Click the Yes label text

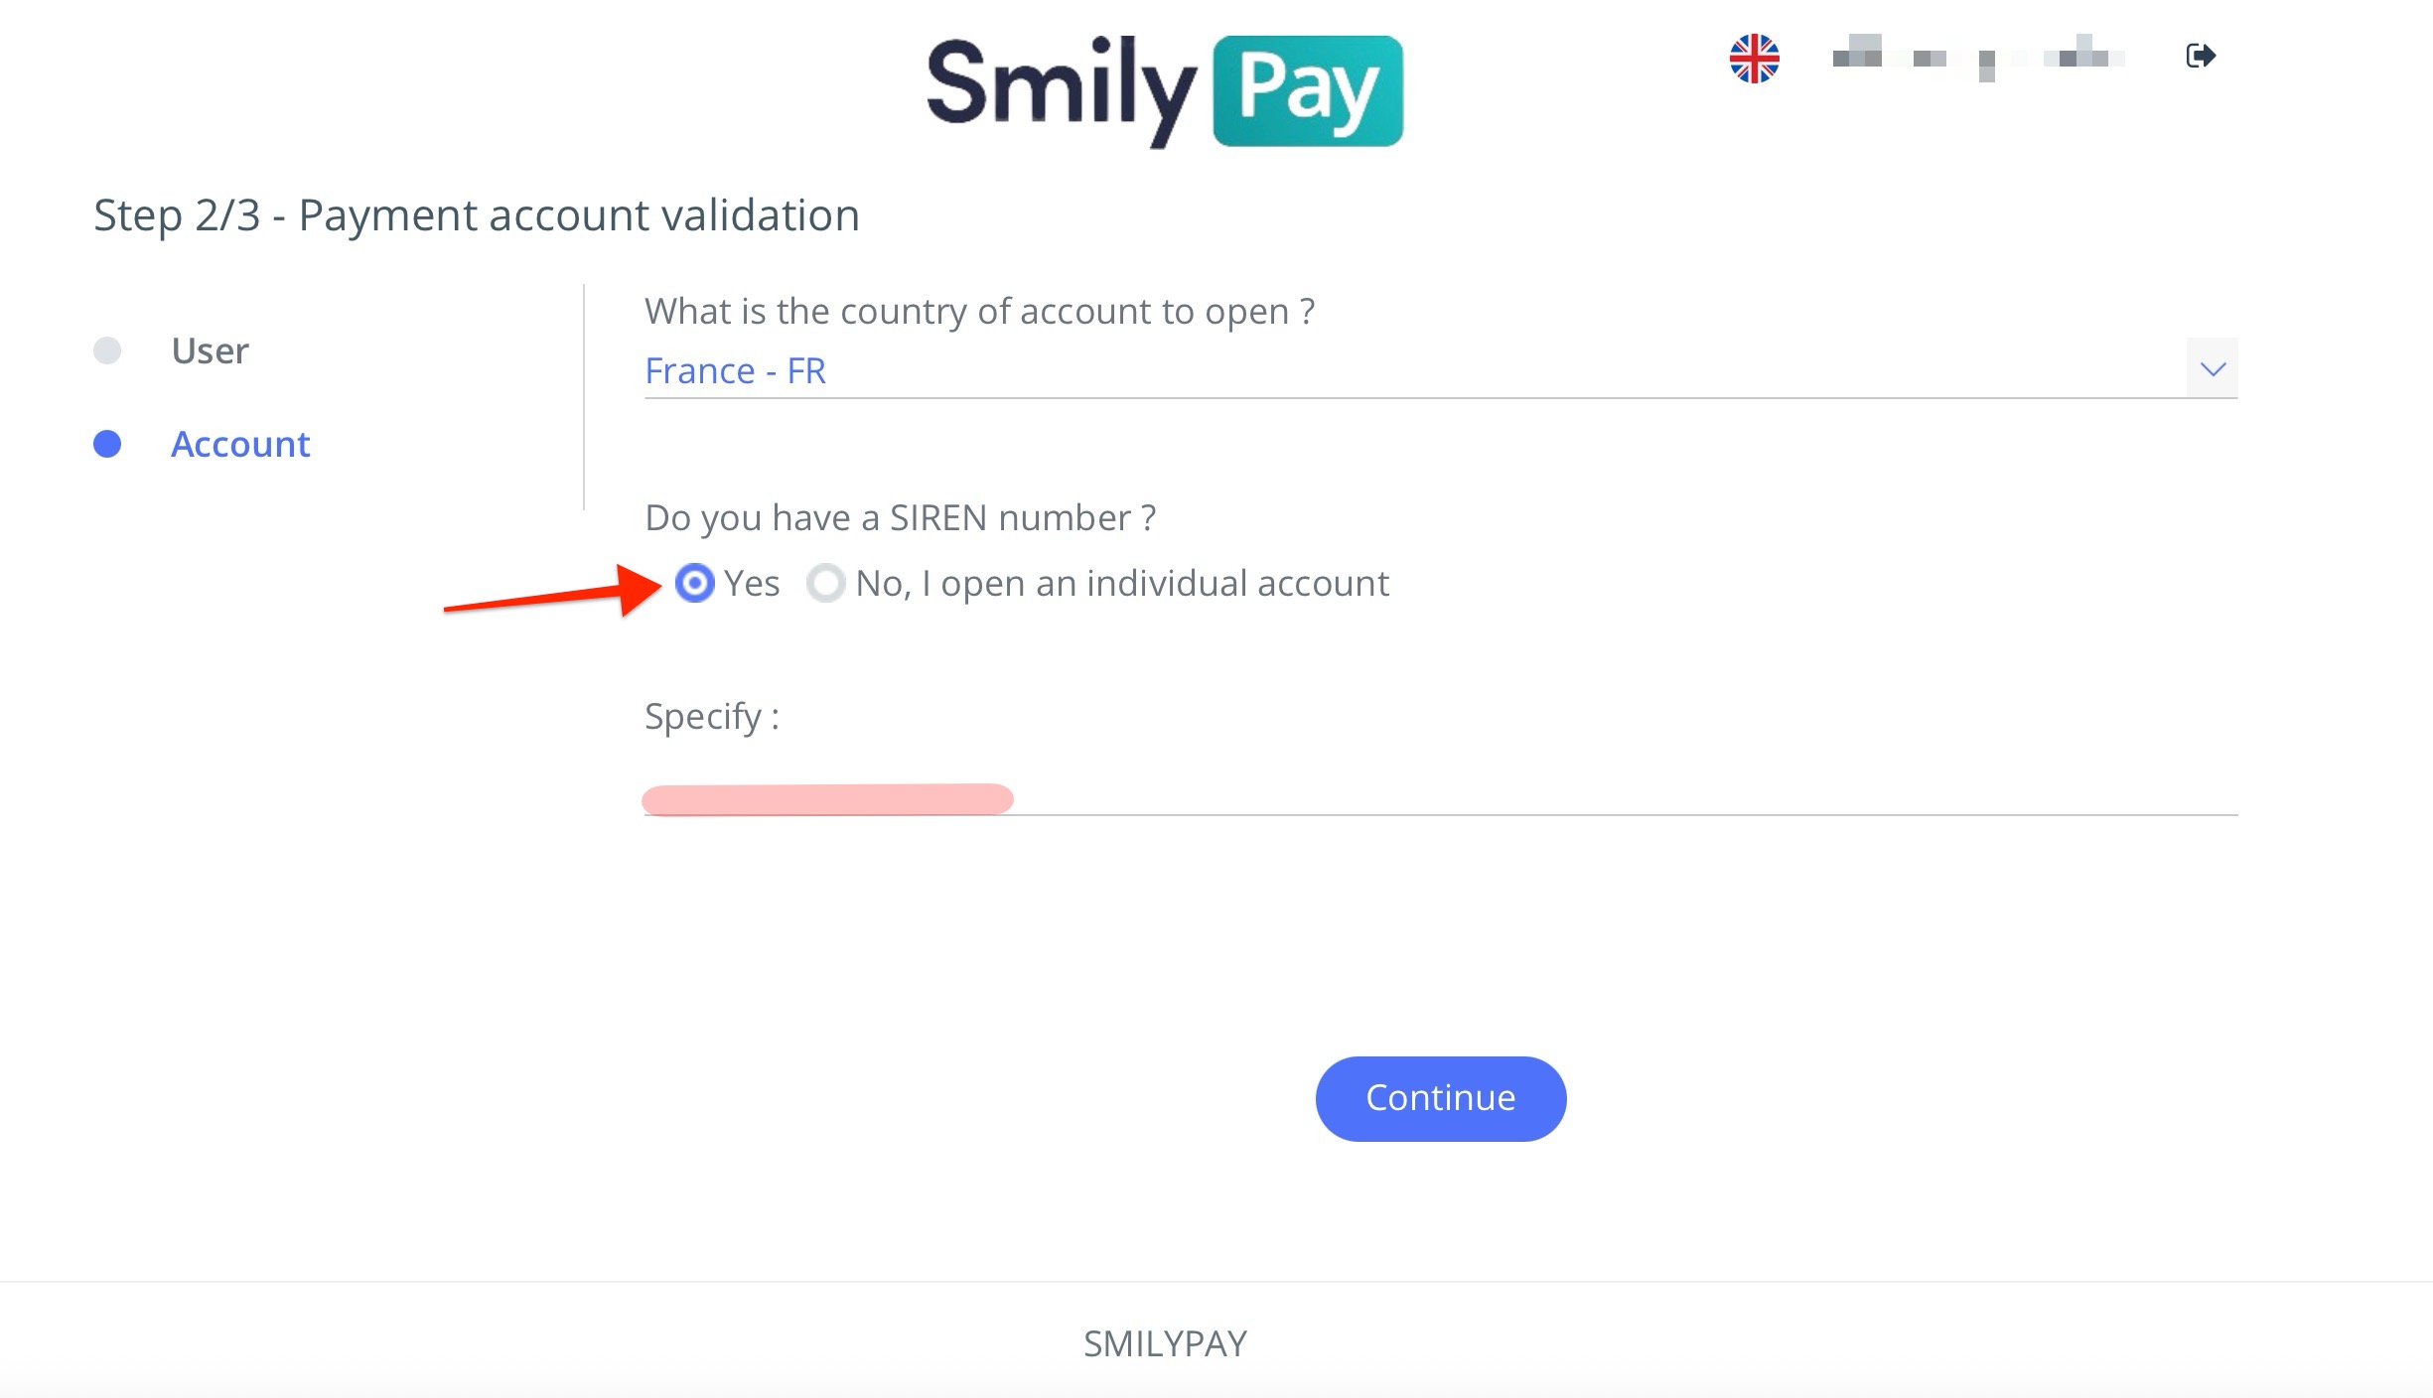tap(752, 584)
